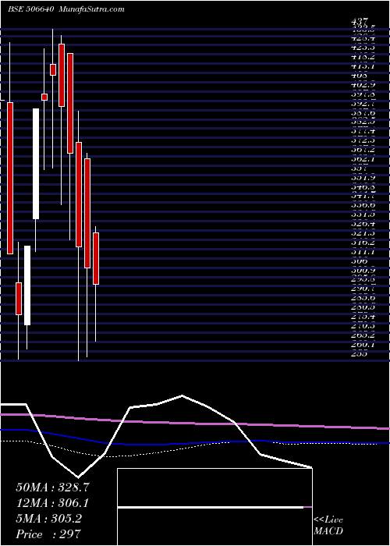This screenshot has width=390, height=546.
Task: Click the 300.9 price axis label
Action: click(x=363, y=271)
